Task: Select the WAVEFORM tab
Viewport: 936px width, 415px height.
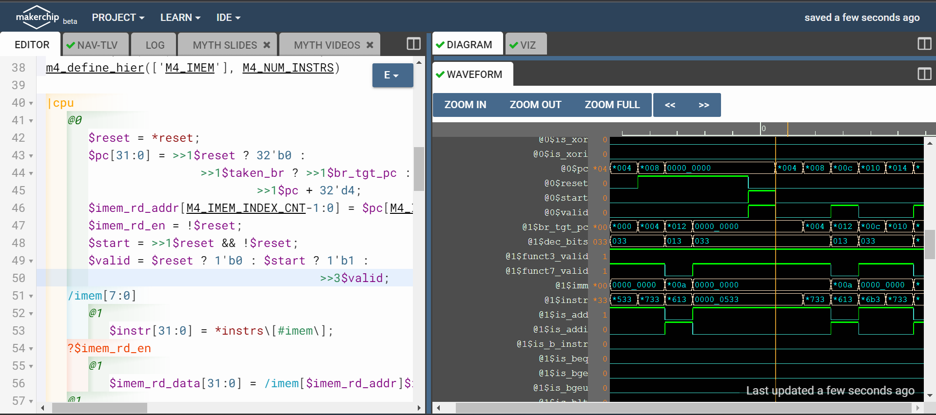Action: [x=472, y=74]
